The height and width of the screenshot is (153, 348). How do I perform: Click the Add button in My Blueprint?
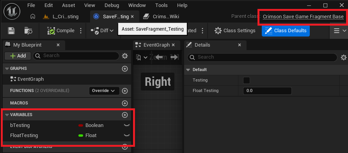pos(18,56)
